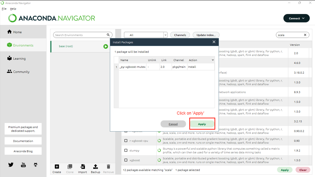
Task: Back up environments with Backup icon
Action: (95, 169)
